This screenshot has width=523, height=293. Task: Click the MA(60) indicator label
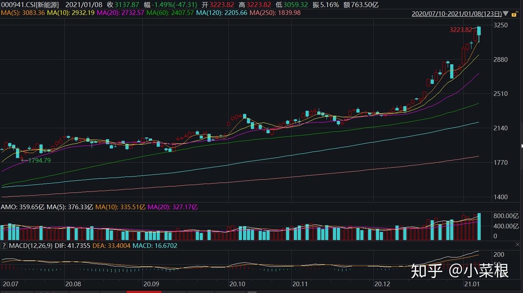[170, 13]
